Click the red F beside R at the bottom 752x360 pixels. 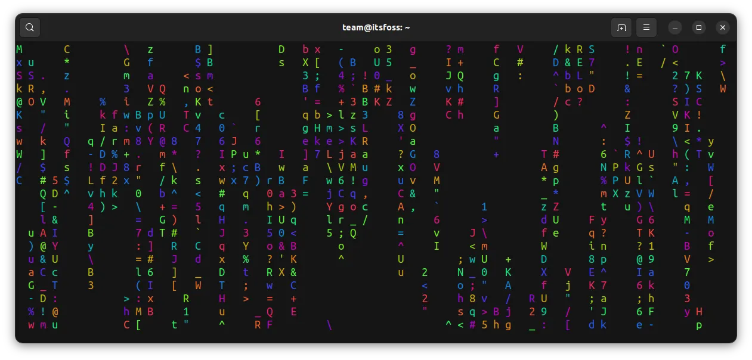(x=269, y=325)
